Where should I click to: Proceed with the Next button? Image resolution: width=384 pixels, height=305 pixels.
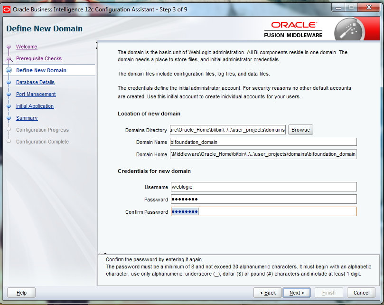click(x=297, y=293)
